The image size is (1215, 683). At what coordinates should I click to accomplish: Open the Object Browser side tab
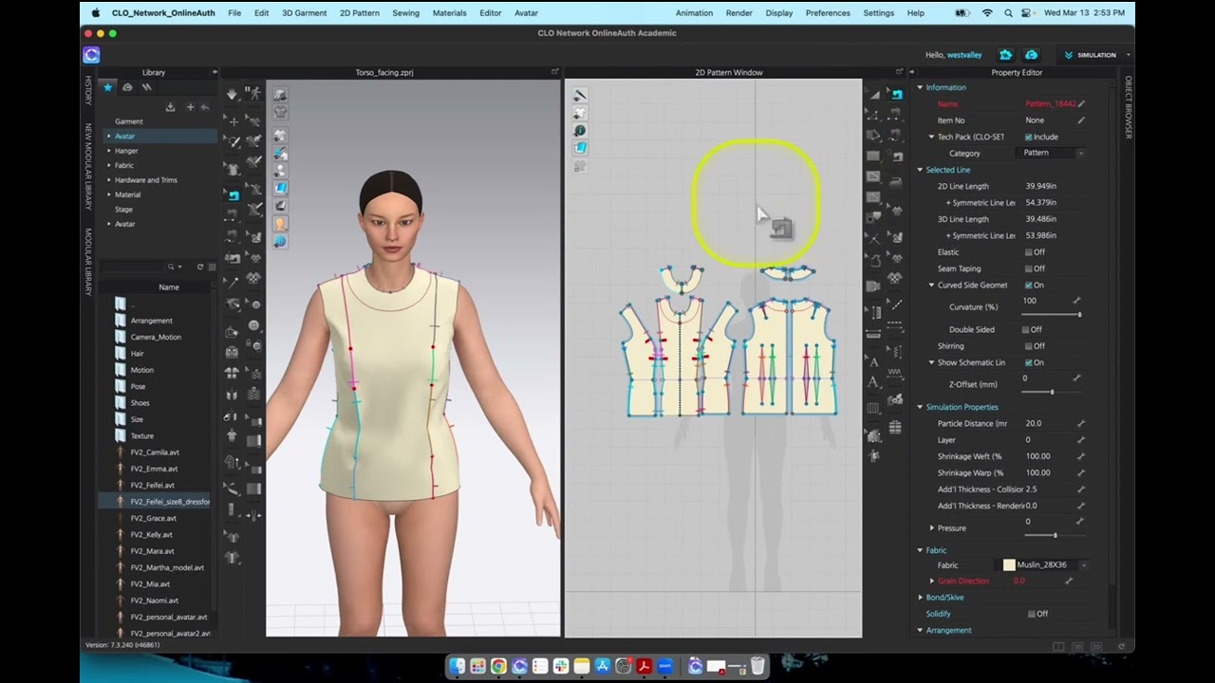coord(1129,107)
